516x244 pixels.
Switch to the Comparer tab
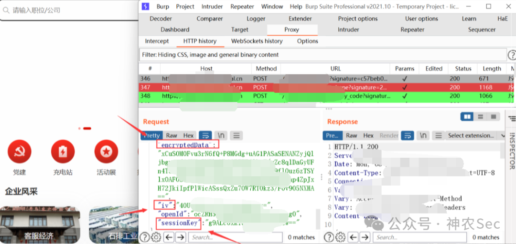pos(210,19)
